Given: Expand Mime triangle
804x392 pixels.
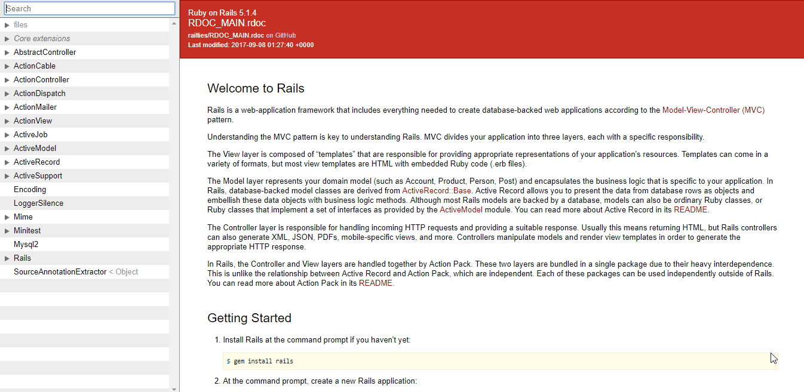Looking at the screenshot, I should [7, 217].
